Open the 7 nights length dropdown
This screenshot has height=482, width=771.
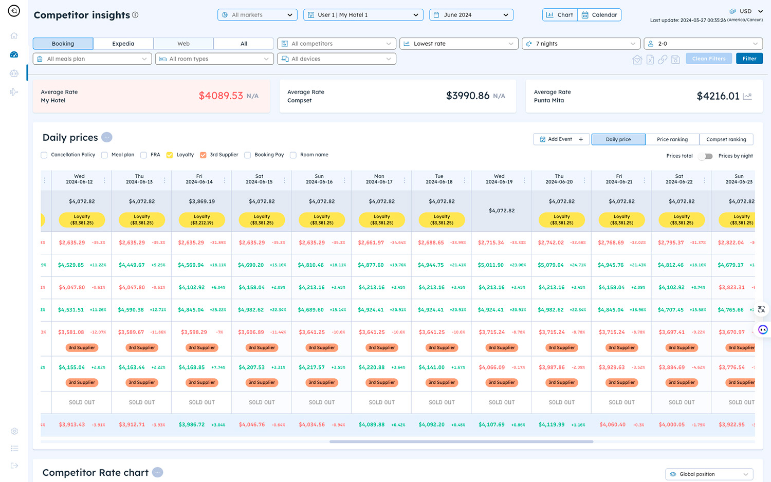click(581, 44)
